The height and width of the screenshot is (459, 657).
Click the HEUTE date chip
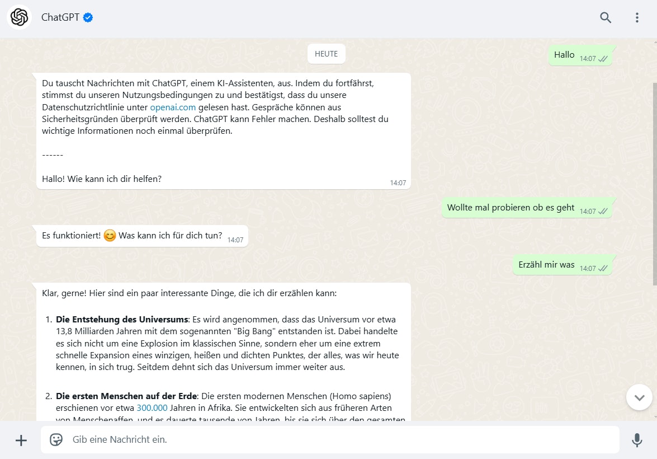[326, 54]
